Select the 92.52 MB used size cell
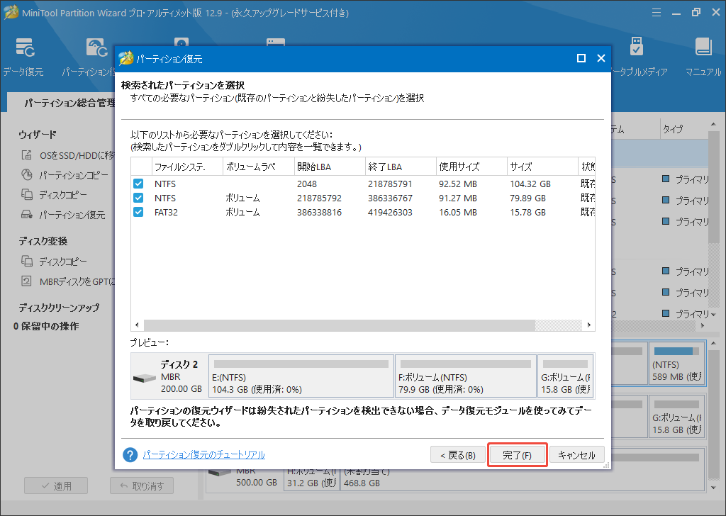This screenshot has width=726, height=516. click(458, 184)
